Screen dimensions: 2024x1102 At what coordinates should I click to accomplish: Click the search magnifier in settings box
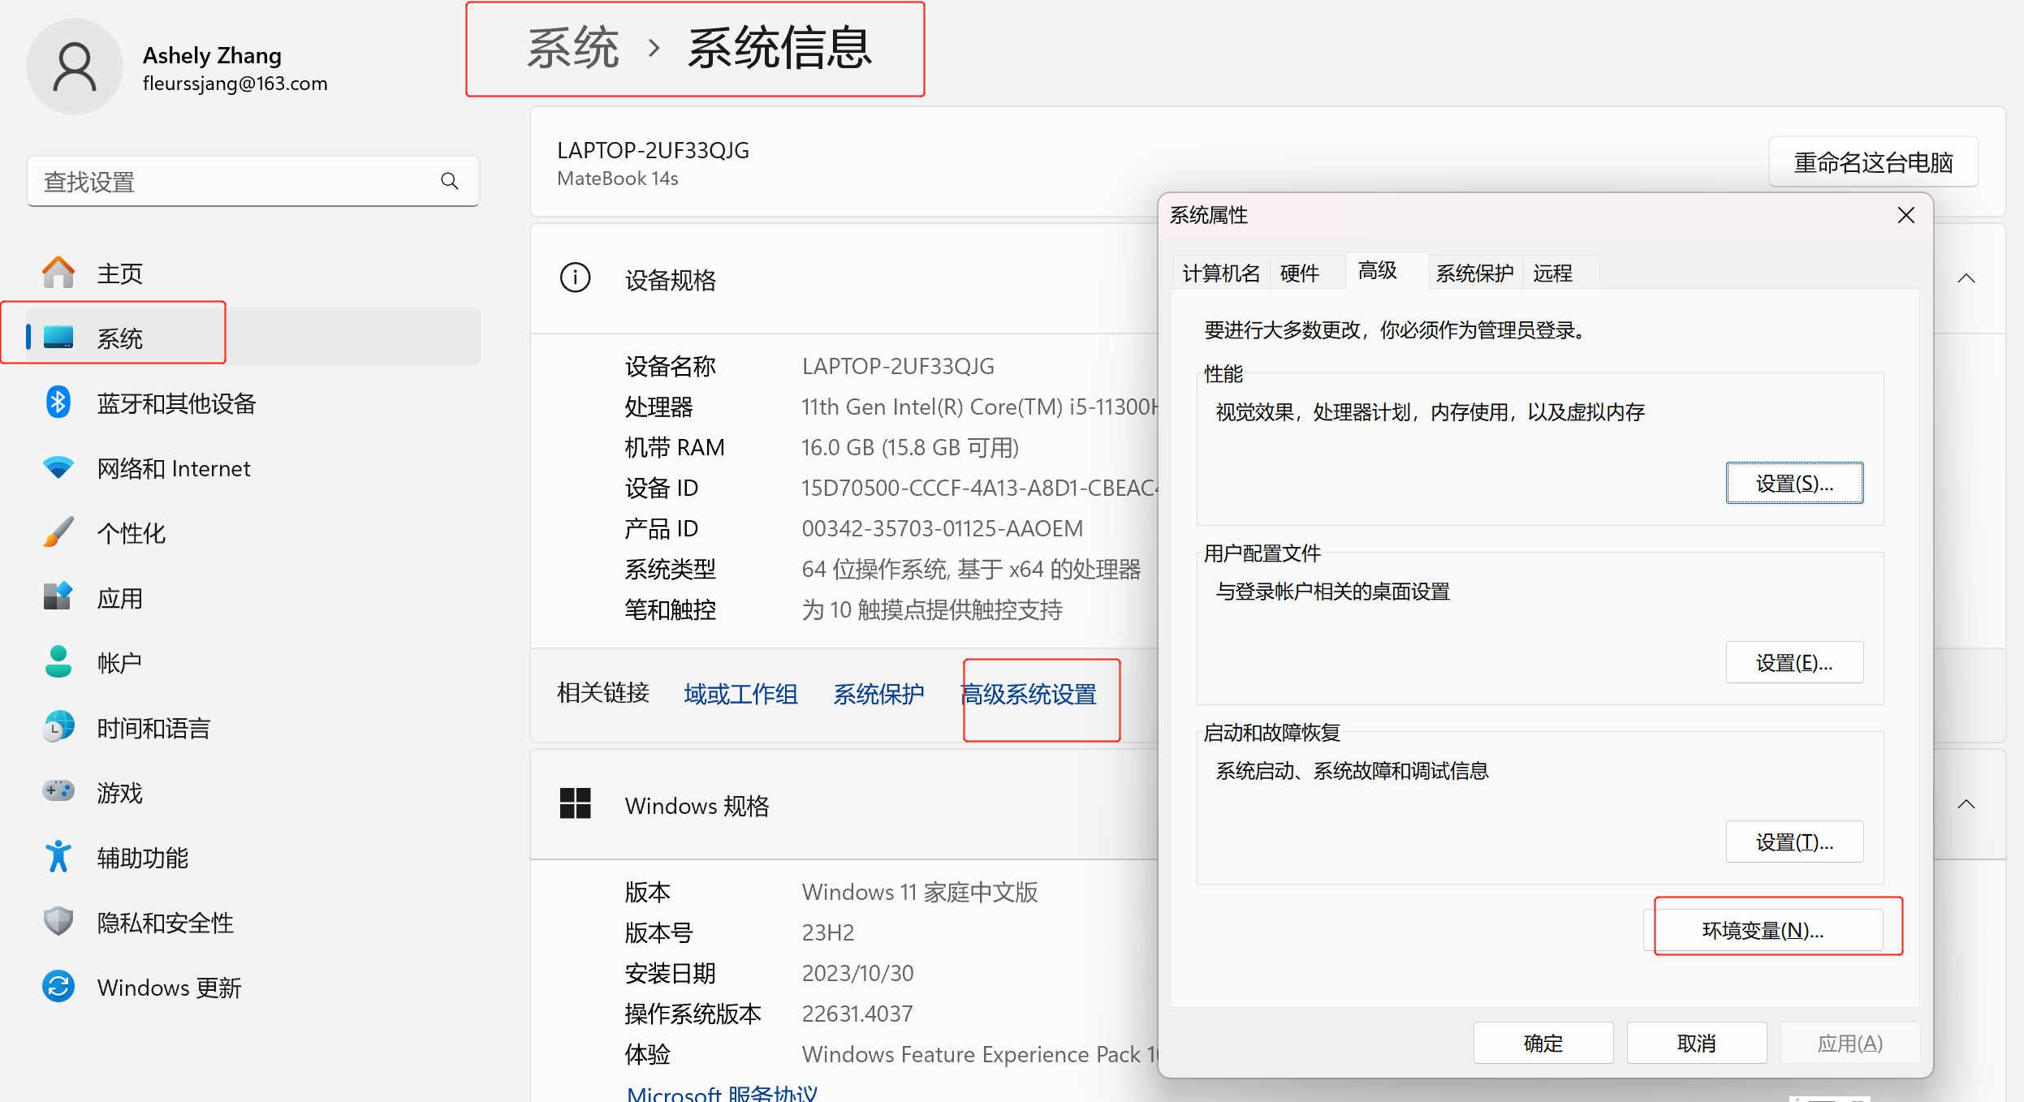tap(450, 182)
